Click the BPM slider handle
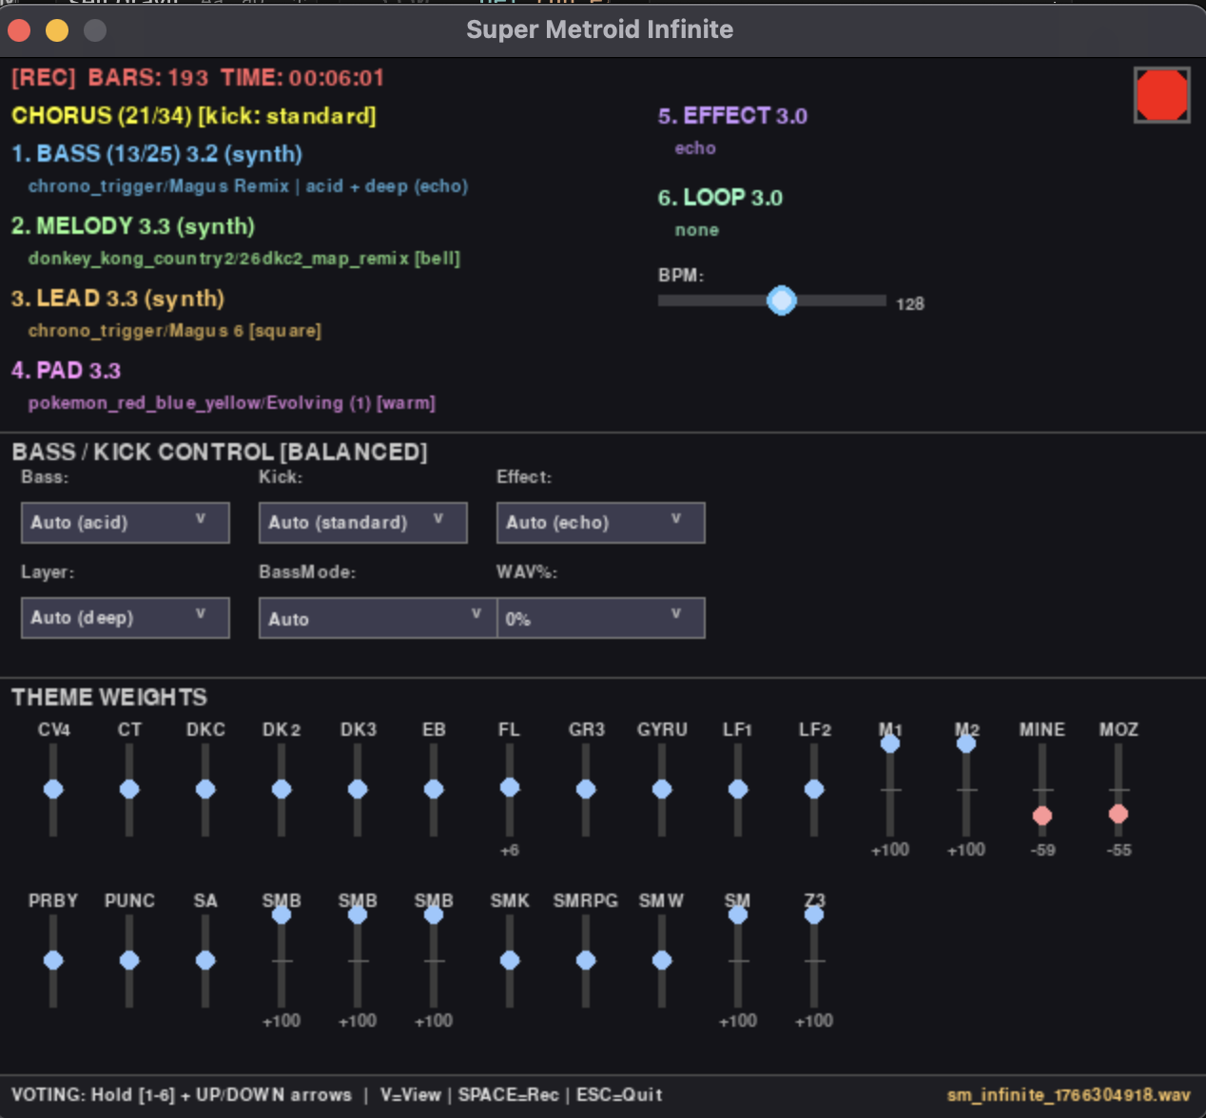The height and width of the screenshot is (1118, 1206). coord(781,300)
